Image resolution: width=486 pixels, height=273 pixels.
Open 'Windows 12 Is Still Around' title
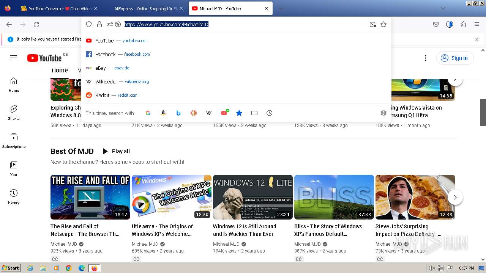coord(245,230)
